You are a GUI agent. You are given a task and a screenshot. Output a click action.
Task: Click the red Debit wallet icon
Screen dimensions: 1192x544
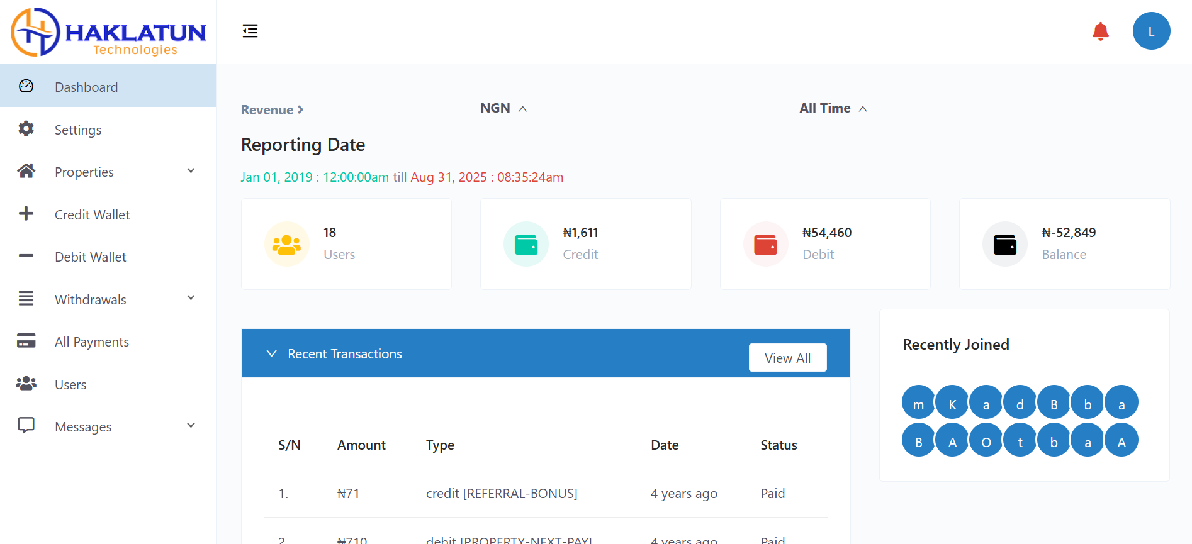click(765, 244)
